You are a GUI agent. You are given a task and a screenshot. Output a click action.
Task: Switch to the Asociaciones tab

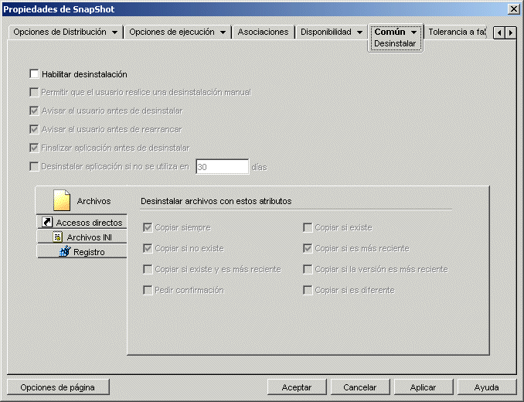pyautogui.click(x=263, y=32)
